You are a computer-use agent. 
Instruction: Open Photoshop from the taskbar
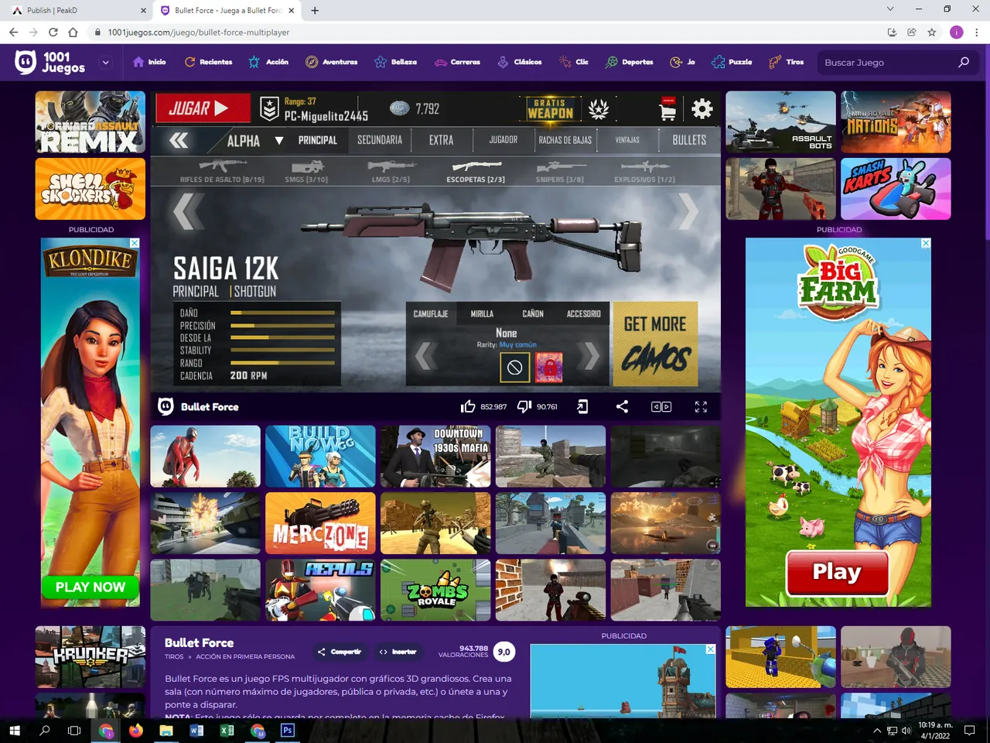(288, 730)
